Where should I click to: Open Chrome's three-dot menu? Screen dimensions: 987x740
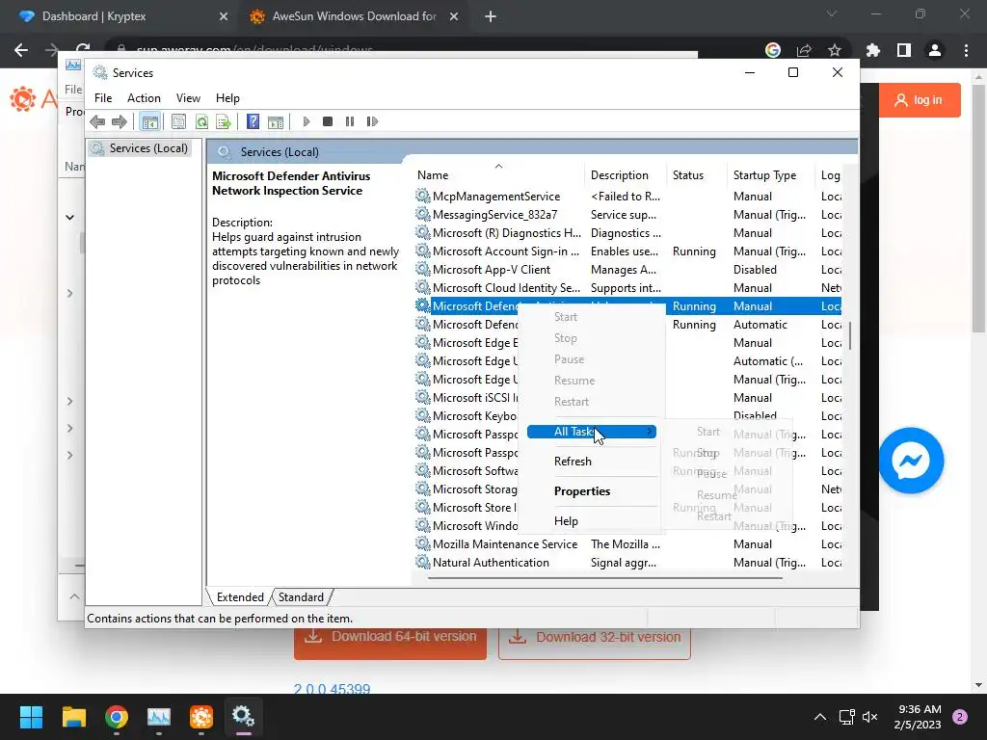[x=966, y=50]
